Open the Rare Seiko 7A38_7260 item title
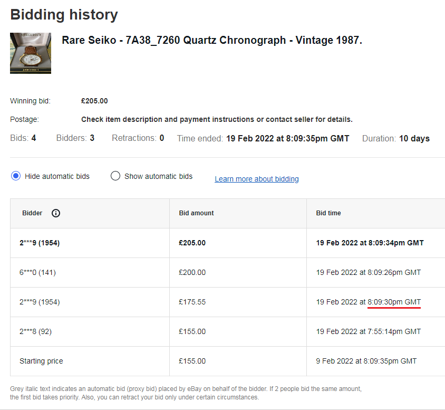 (x=213, y=40)
